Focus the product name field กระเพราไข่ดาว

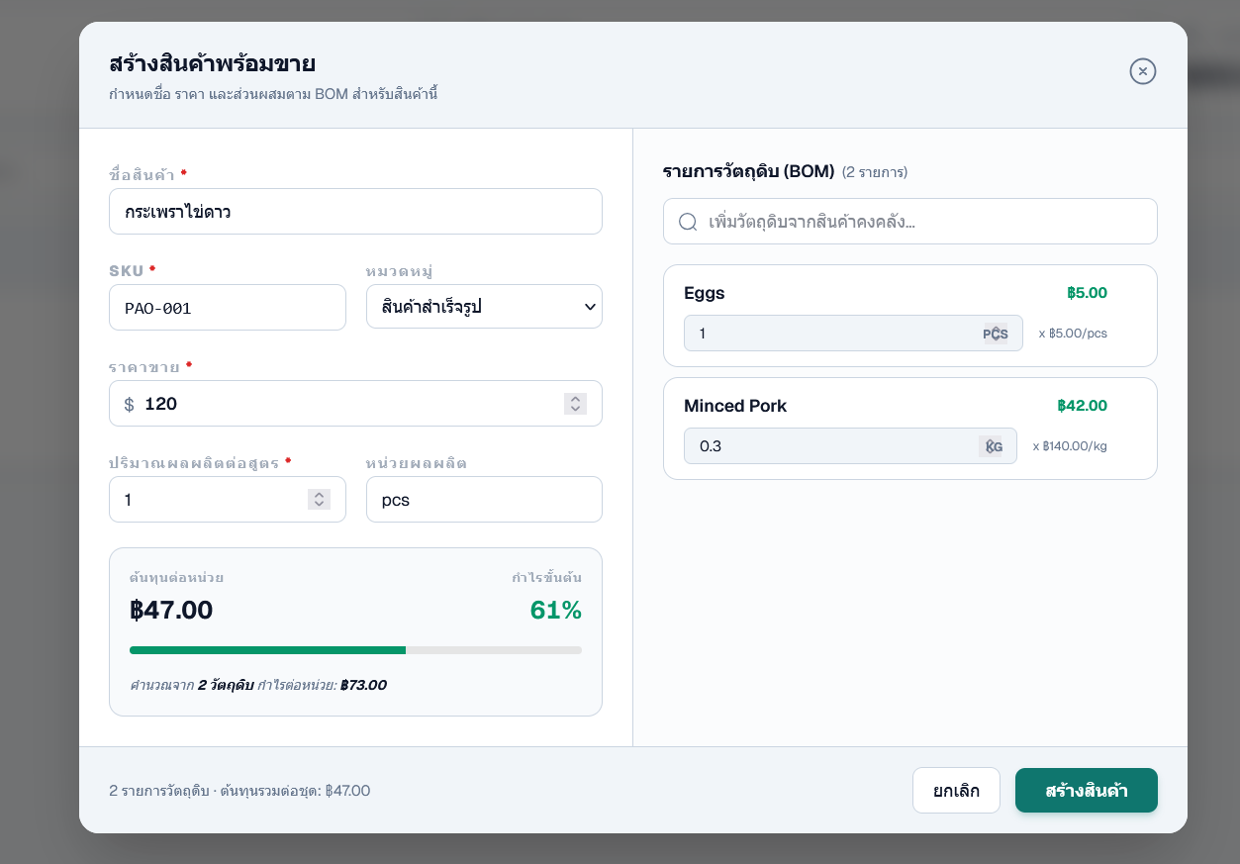pos(355,212)
